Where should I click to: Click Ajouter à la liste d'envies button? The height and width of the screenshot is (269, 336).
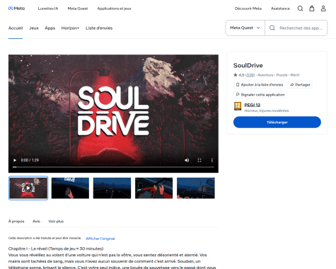(x=260, y=84)
